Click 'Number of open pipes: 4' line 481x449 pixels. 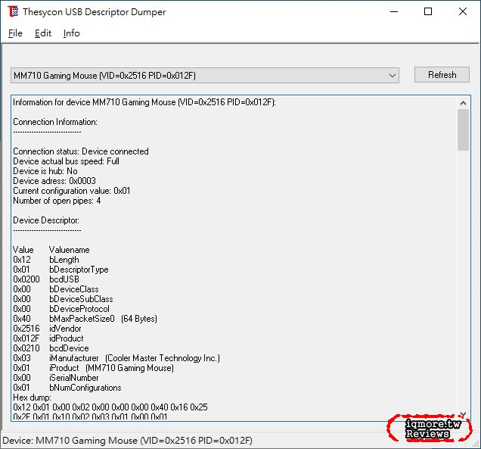pyautogui.click(x=57, y=201)
